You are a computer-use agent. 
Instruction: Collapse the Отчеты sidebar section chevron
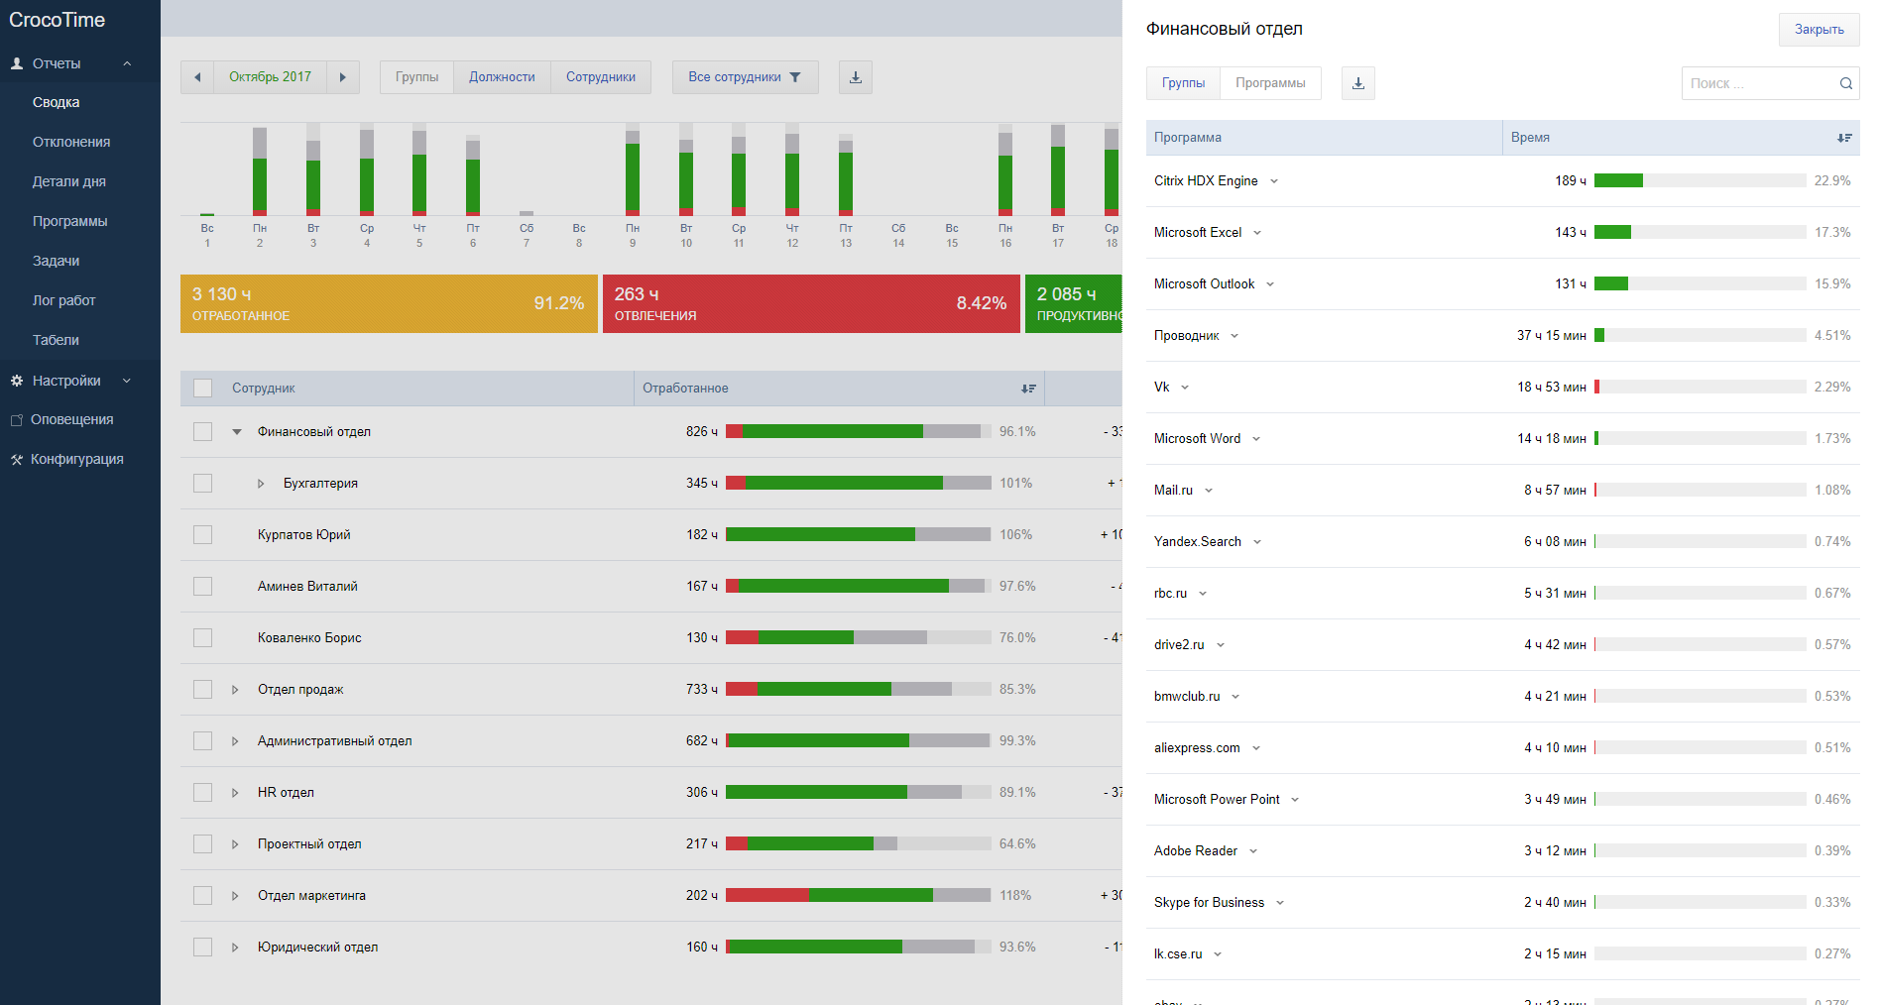127,63
